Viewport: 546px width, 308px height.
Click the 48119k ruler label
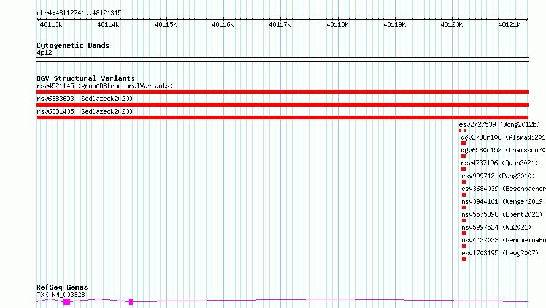click(x=394, y=24)
